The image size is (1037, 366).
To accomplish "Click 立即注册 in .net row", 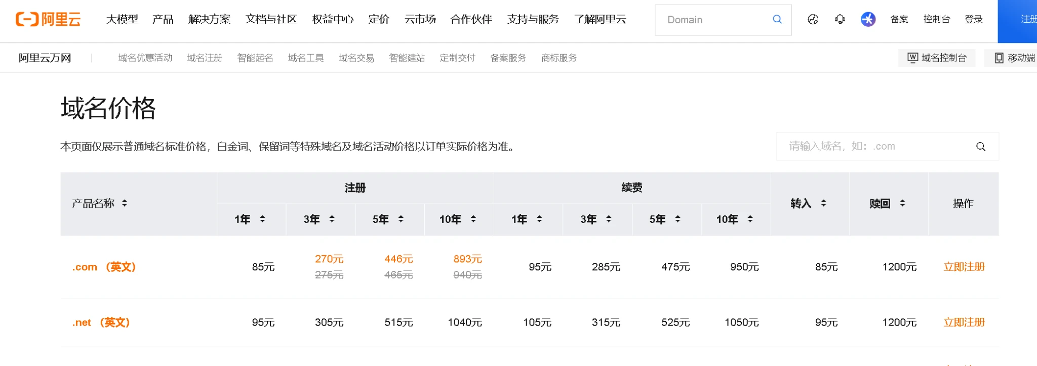I will pyautogui.click(x=964, y=323).
